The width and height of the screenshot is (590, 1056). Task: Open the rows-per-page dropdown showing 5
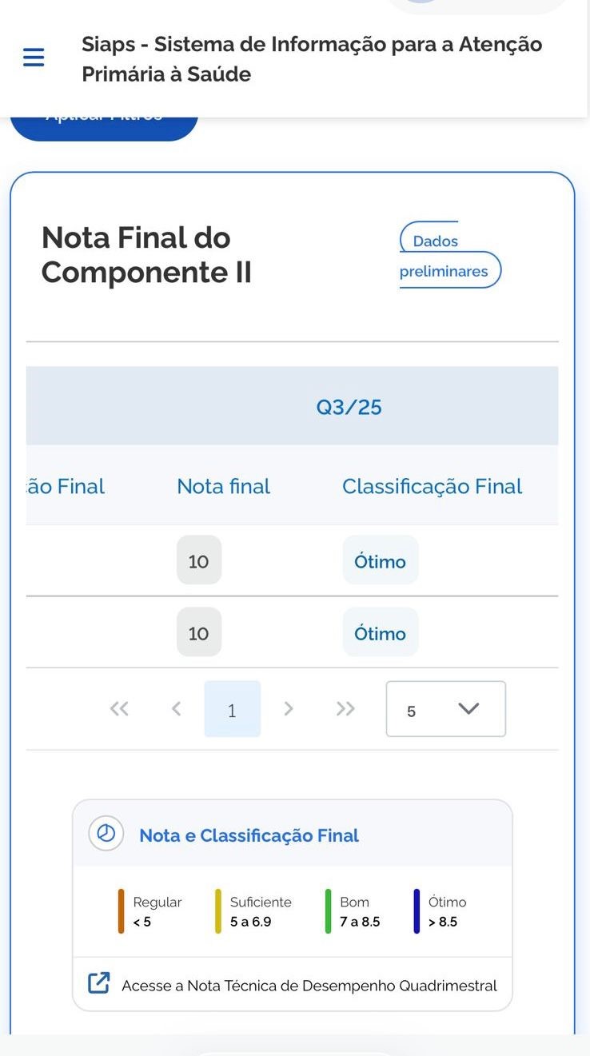[x=445, y=708]
